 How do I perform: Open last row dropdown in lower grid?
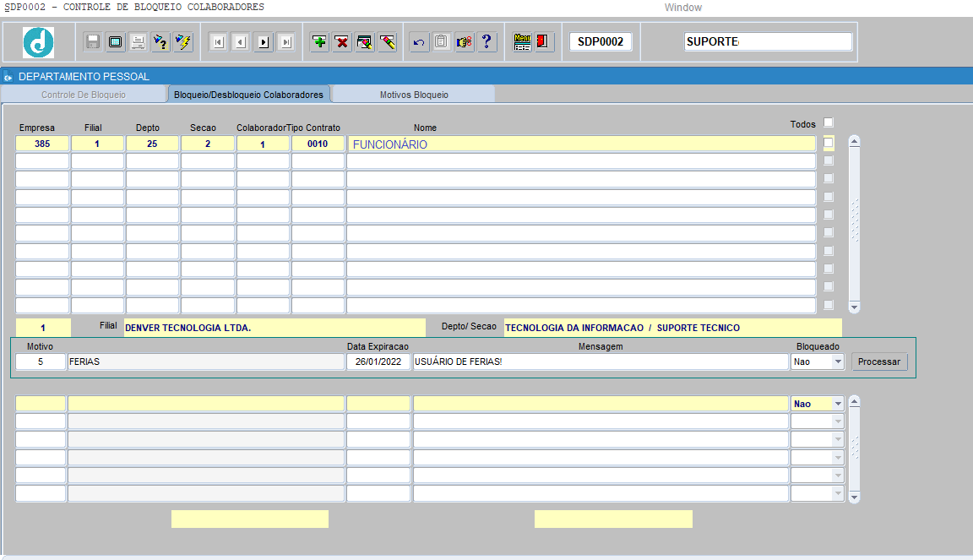coord(839,493)
